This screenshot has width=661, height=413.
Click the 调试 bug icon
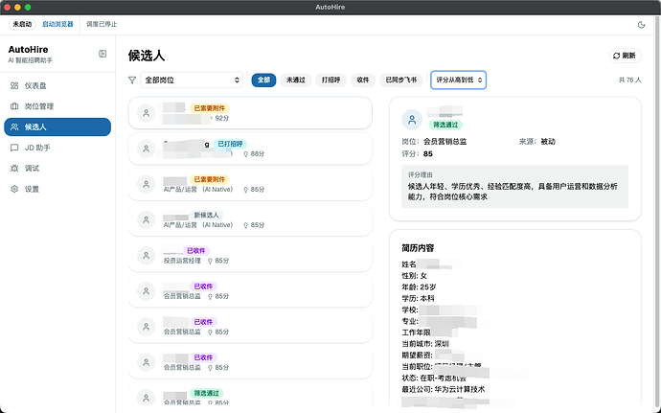click(14, 169)
